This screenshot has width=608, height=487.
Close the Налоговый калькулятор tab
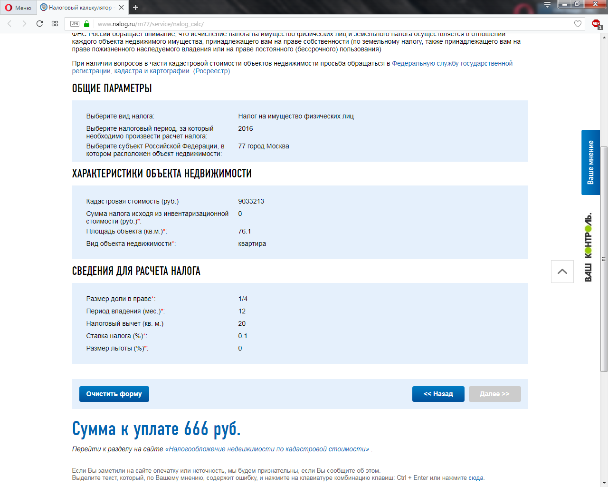[122, 8]
